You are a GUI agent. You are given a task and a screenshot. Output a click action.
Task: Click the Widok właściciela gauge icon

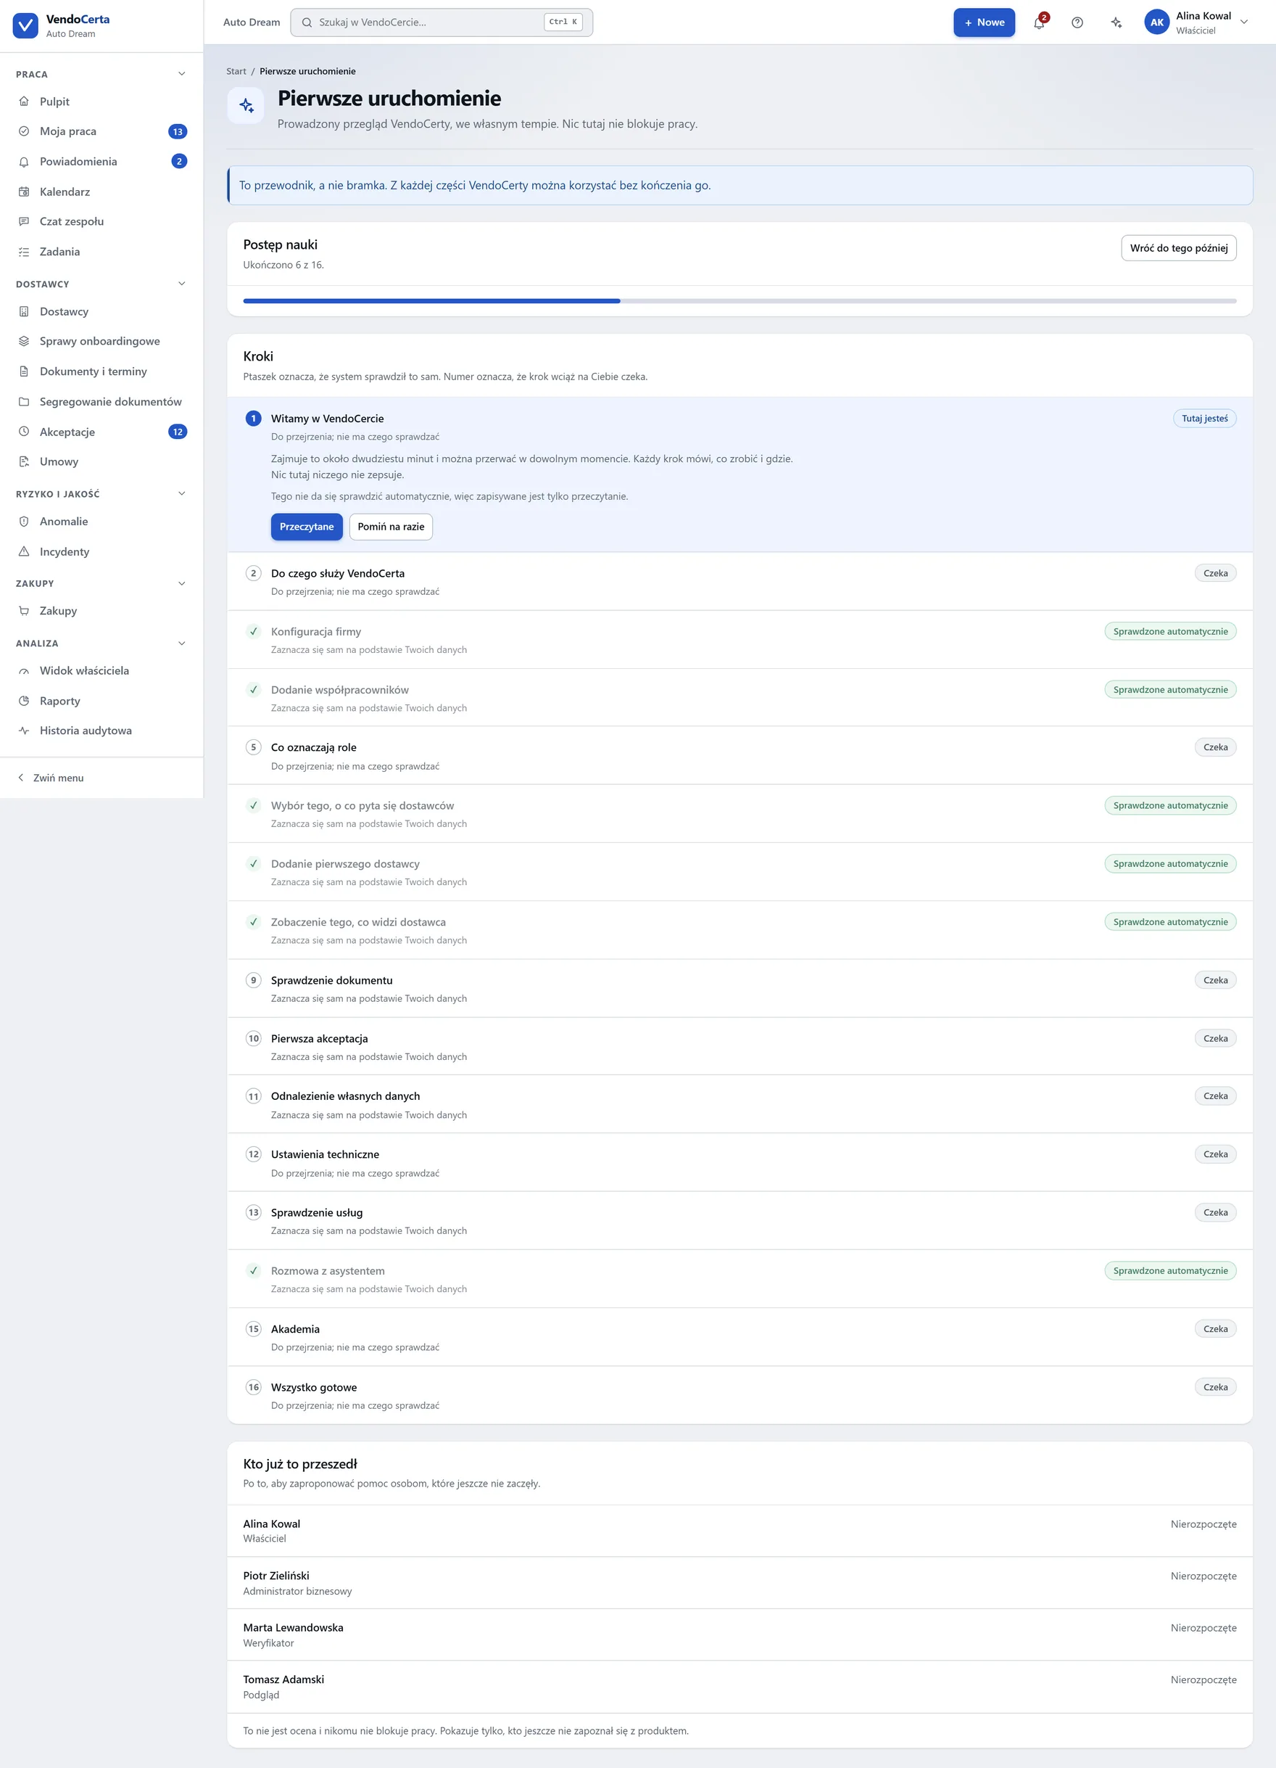pyautogui.click(x=24, y=671)
